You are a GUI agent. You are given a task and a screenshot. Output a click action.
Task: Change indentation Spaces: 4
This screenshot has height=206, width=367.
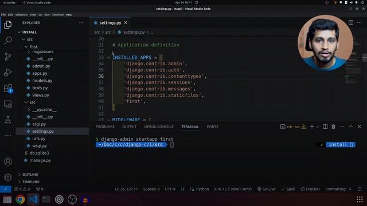[x=151, y=189]
